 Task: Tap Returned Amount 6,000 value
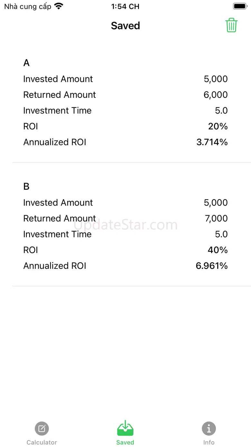[216, 95]
